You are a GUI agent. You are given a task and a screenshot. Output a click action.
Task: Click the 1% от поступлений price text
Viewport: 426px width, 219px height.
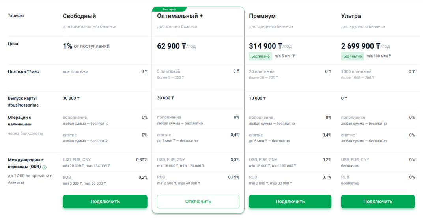pos(86,46)
